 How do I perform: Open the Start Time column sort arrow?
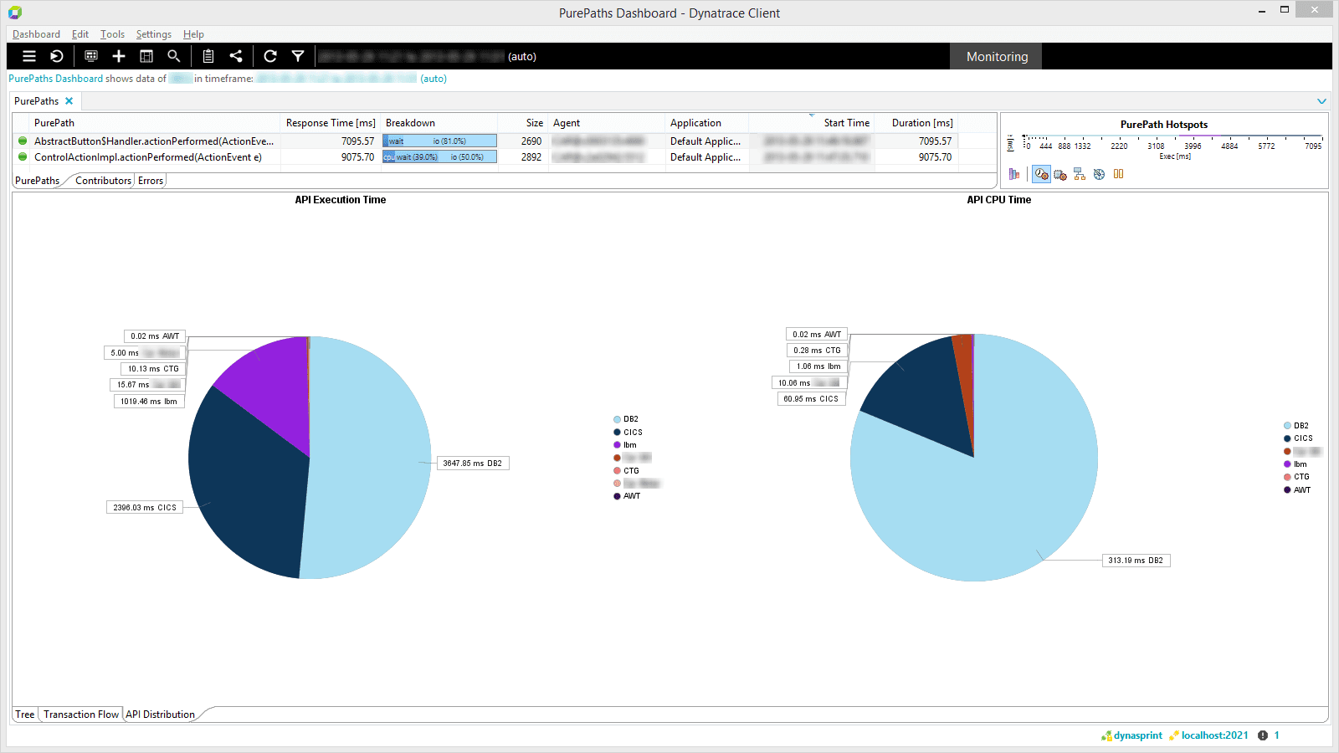coord(810,118)
